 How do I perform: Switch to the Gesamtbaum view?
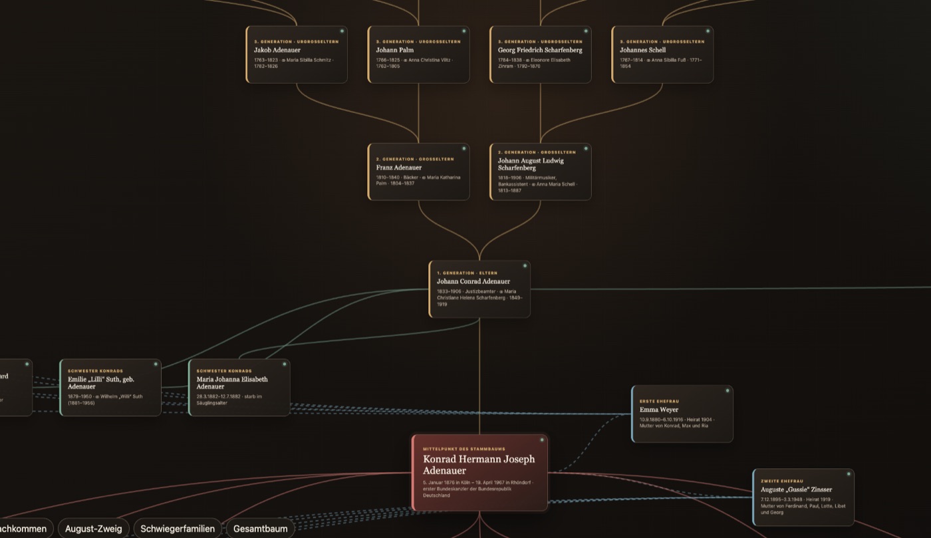tap(261, 529)
